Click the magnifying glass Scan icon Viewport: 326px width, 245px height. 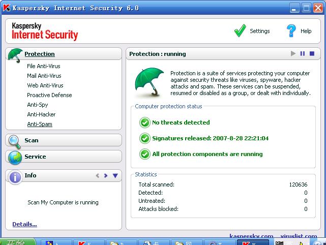click(15, 142)
